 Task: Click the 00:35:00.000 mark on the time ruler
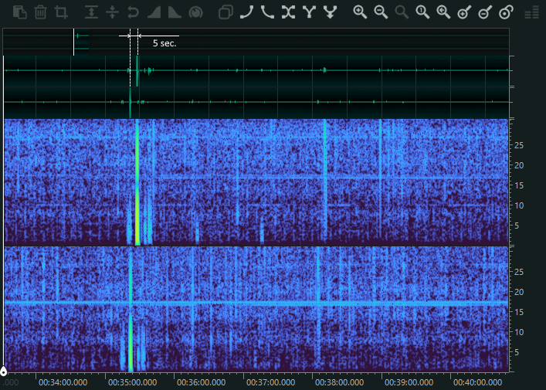(x=131, y=382)
